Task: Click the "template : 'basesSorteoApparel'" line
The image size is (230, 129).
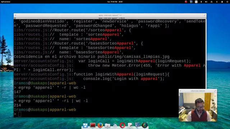Action: [x=75, y=48]
